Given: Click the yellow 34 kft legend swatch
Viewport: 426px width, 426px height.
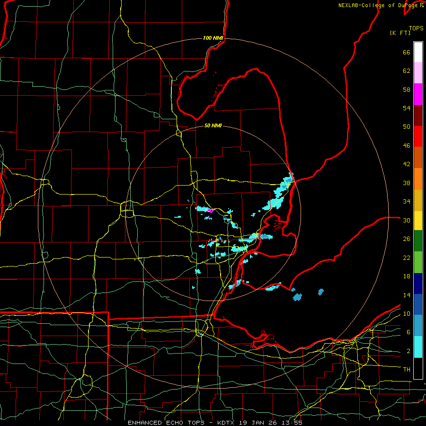Looking at the screenshot, I should (418, 220).
